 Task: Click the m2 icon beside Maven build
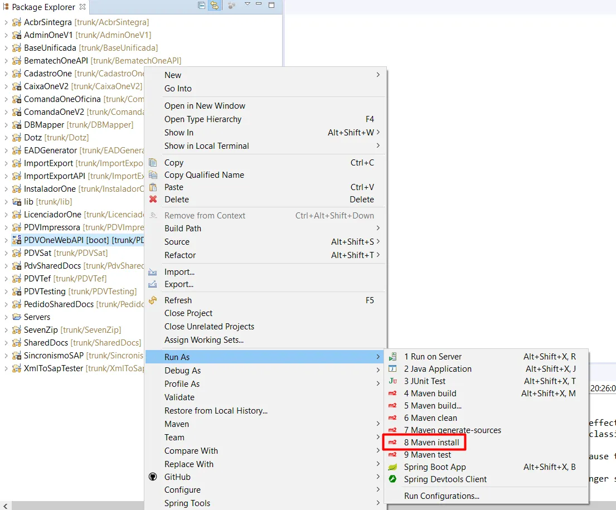coord(392,394)
